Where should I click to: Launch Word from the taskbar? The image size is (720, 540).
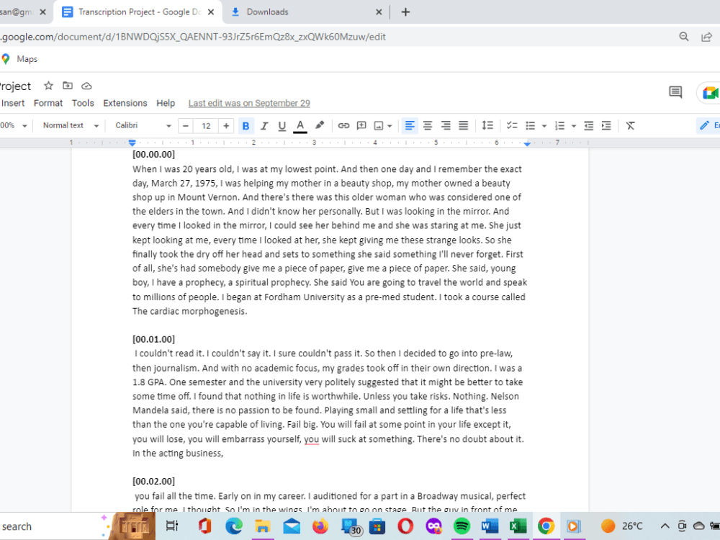pyautogui.click(x=490, y=526)
